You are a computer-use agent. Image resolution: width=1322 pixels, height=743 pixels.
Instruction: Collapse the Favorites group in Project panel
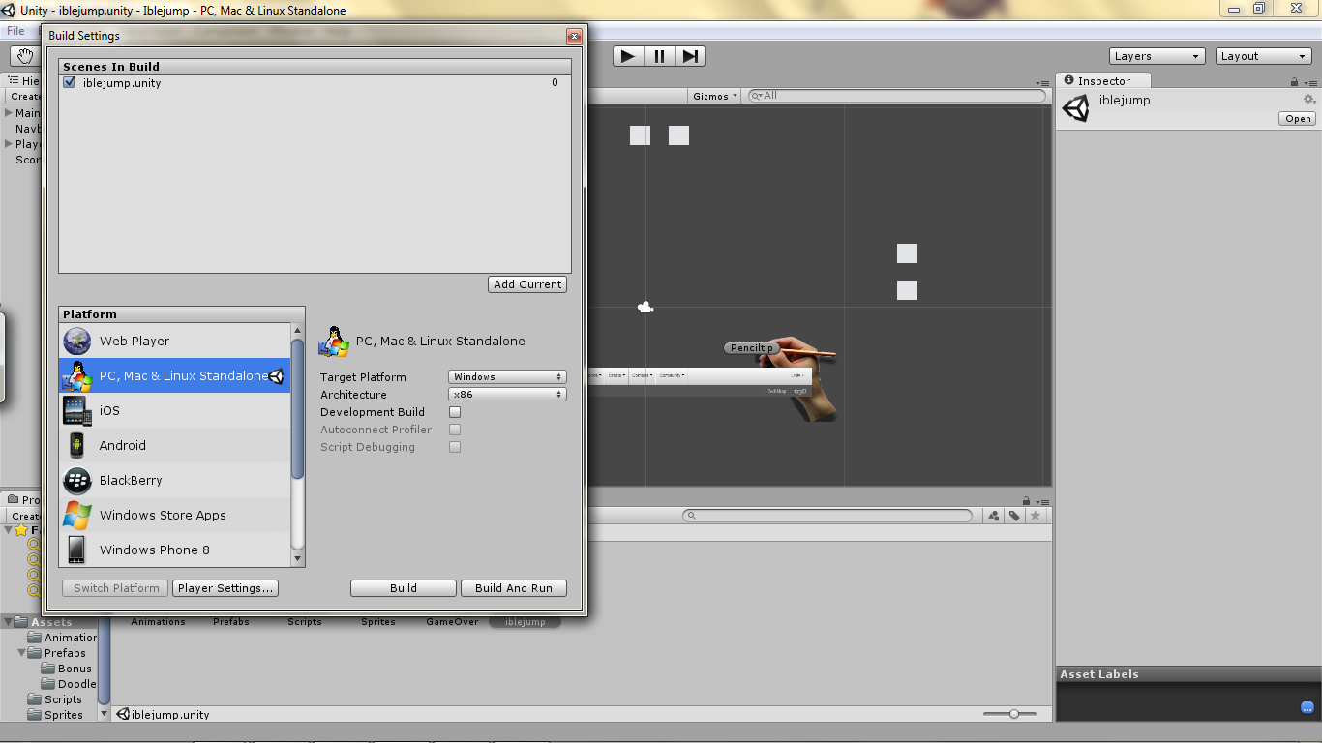[x=9, y=530]
